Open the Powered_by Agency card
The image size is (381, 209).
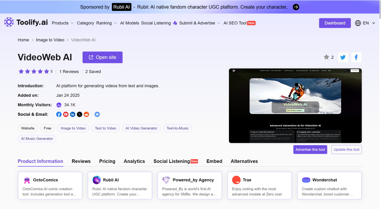pyautogui.click(x=190, y=185)
